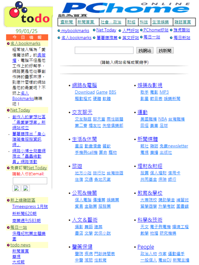Open the 網路&電腦 category
The width and height of the screenshot is (199, 265).
tap(85, 85)
